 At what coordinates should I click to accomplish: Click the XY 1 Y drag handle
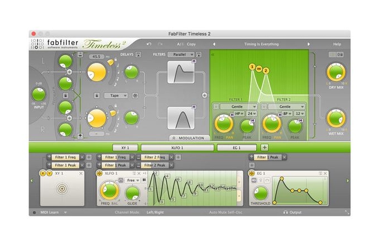click(x=49, y=173)
